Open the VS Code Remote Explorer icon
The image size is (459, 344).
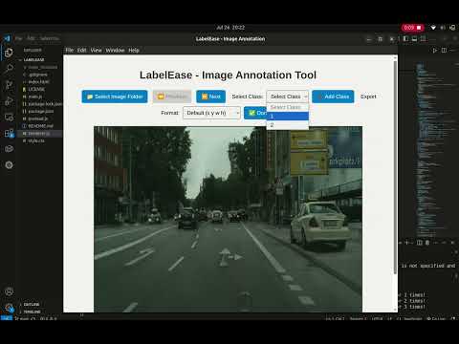pyautogui.click(x=9, y=117)
